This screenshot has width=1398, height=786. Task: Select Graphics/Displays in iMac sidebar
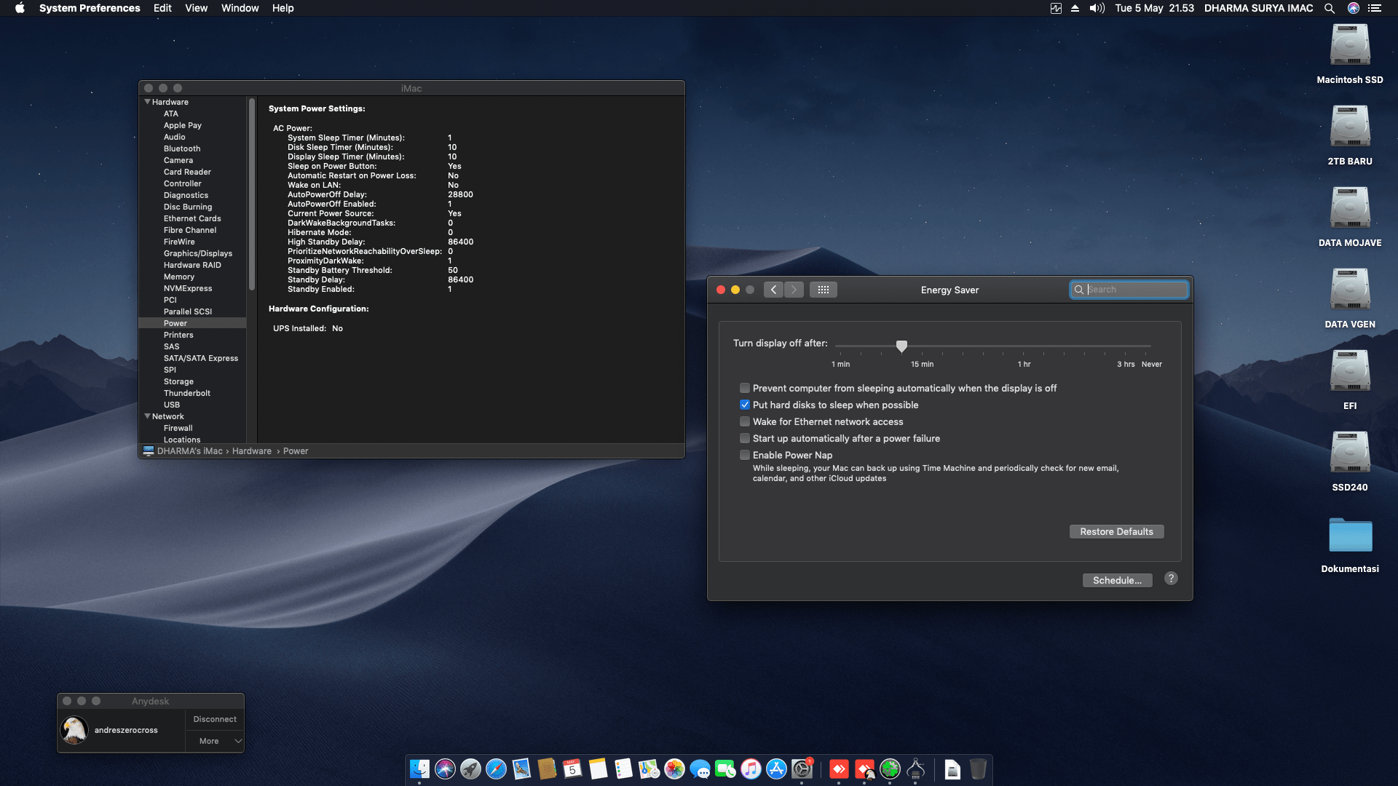(x=197, y=253)
